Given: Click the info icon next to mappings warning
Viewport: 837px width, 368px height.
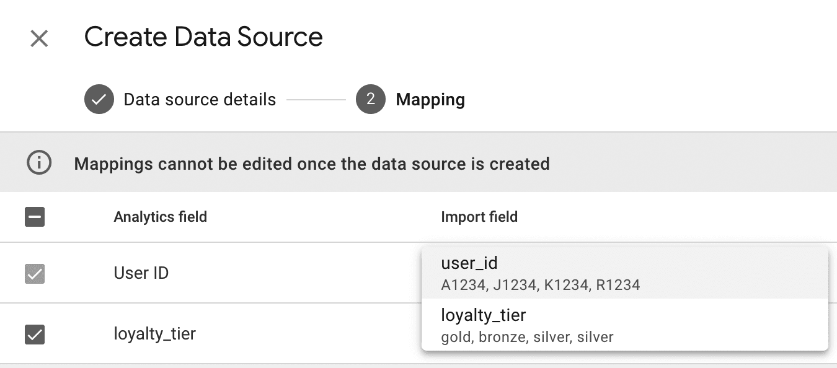Looking at the screenshot, I should (x=38, y=163).
